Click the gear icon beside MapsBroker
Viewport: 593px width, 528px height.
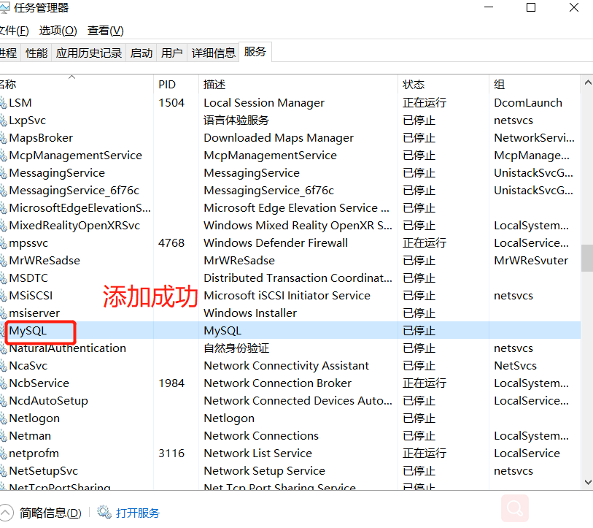[4, 138]
